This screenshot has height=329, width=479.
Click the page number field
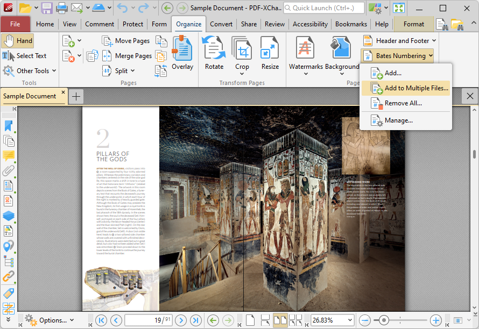click(149, 320)
